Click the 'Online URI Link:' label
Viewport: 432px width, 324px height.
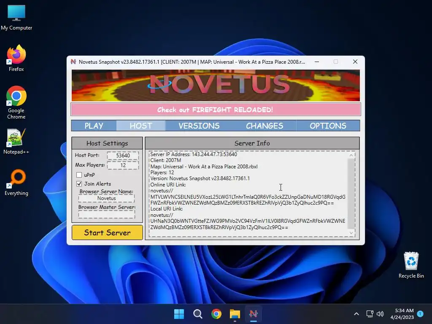click(x=168, y=185)
